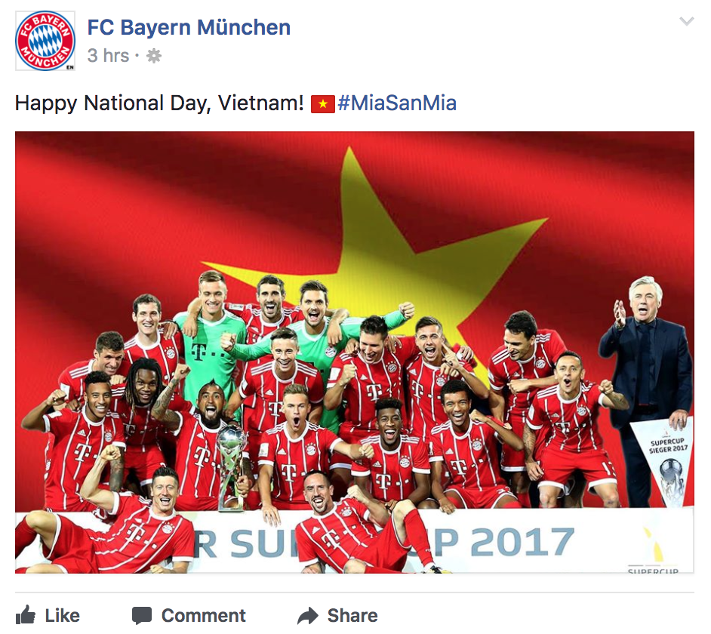Click the post audience gear icon
711x634 pixels.
tap(154, 56)
